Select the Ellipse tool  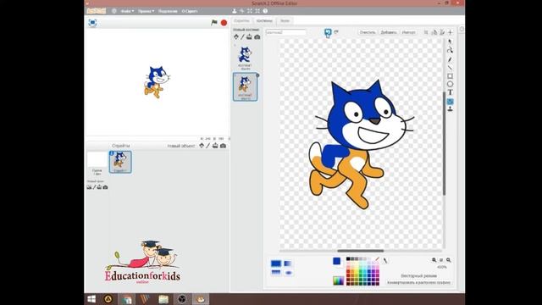[450, 84]
